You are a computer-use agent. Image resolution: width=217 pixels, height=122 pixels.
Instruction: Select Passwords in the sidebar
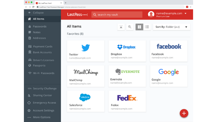pos(39,26)
